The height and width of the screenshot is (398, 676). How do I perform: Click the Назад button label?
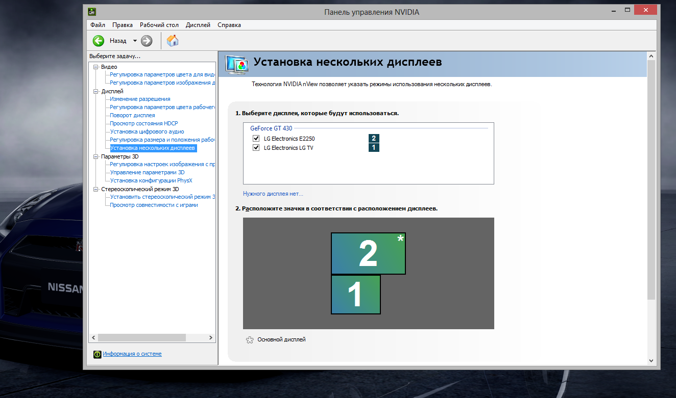(118, 41)
